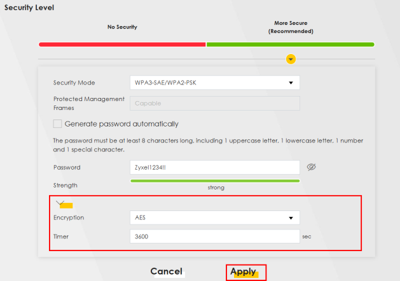Image resolution: width=400 pixels, height=281 pixels.
Task: Select the green More Secure slider segment
Action: click(x=290, y=45)
